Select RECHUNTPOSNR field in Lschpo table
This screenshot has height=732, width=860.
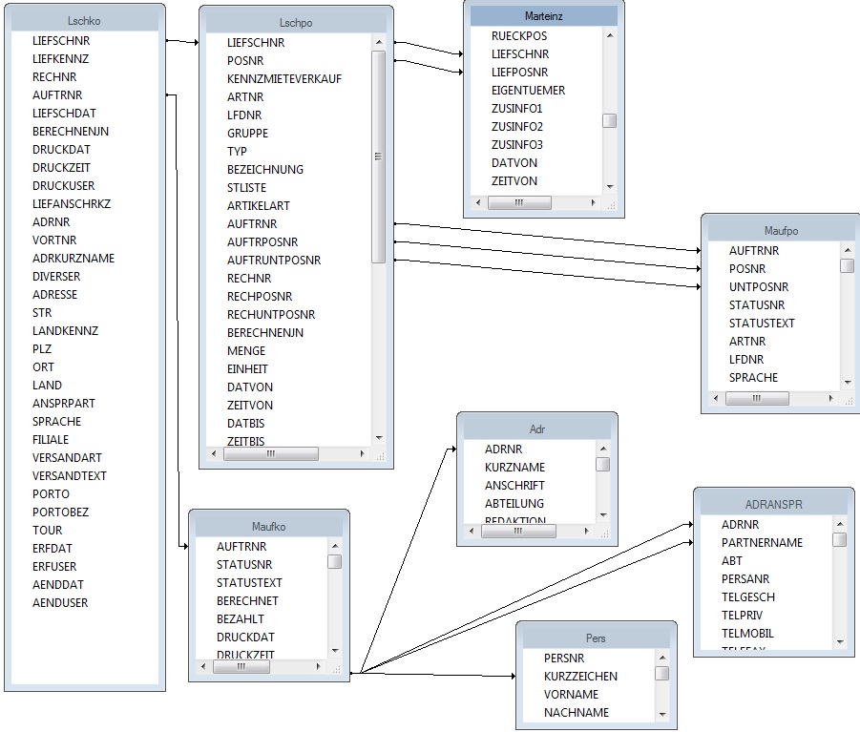pyautogui.click(x=271, y=314)
